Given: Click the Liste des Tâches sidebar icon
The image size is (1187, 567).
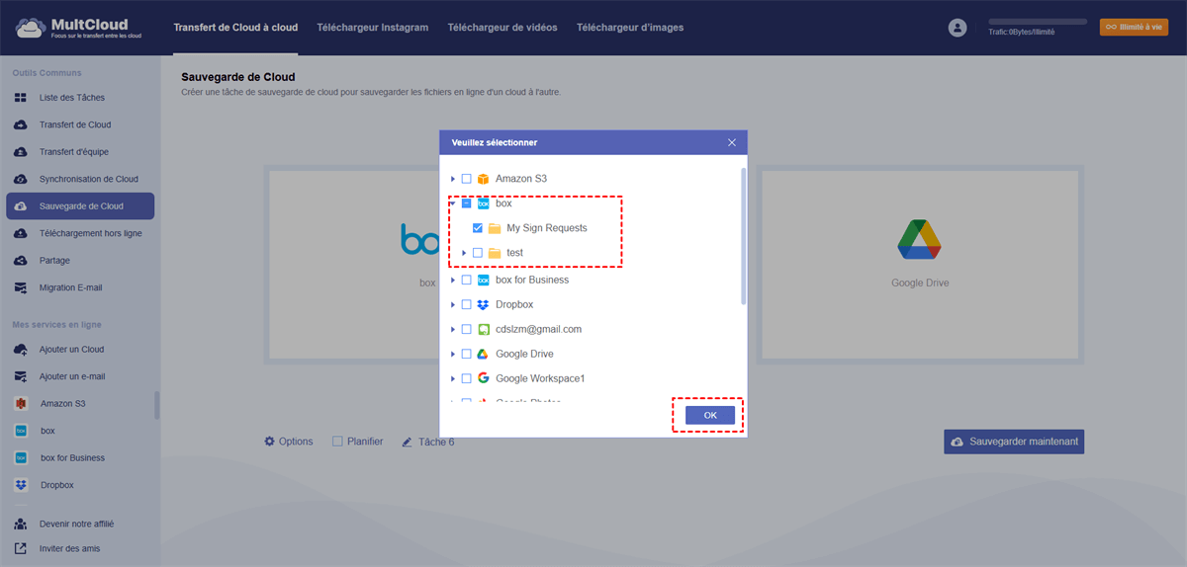Looking at the screenshot, I should click(x=21, y=98).
